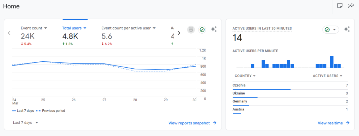Click the Previous period legend entry
This screenshot has height=136, width=359.
point(50,111)
